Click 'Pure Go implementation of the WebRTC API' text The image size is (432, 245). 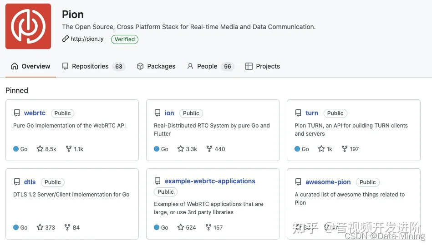pyautogui.click(x=70, y=126)
